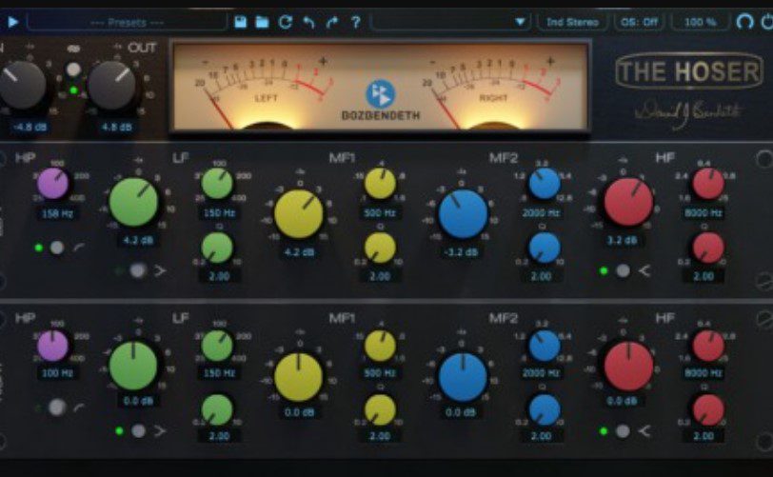The width and height of the screenshot is (773, 477).
Task: Click the bypass ring icon next to 100 %
Action: (744, 22)
